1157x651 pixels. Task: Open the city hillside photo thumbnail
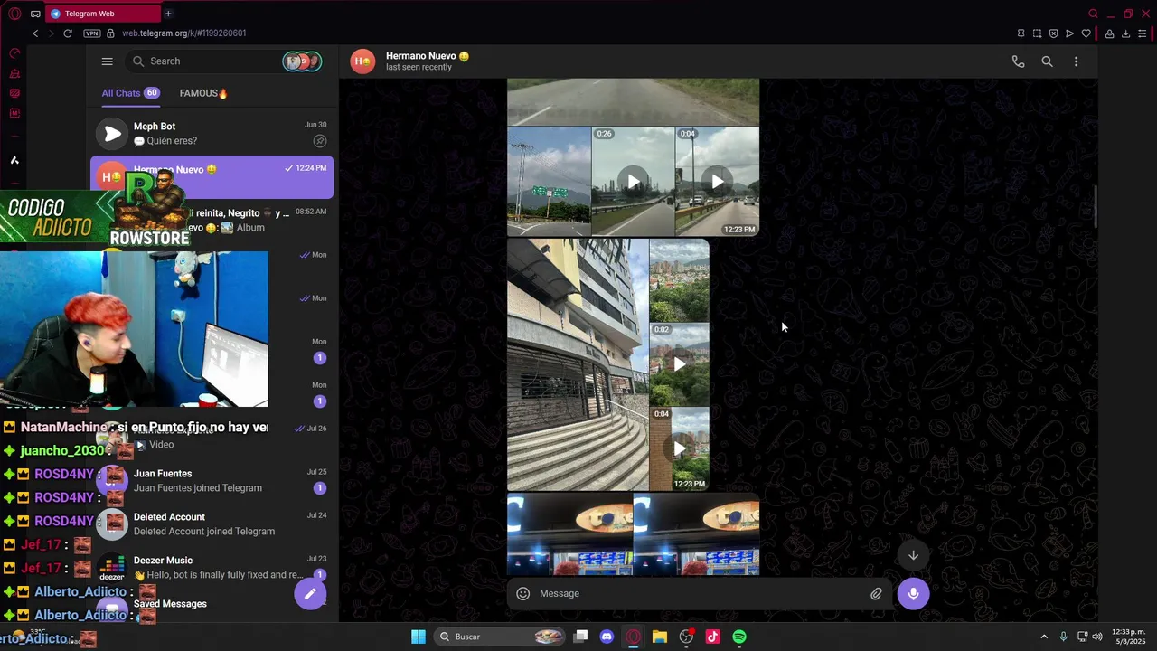coord(679,280)
